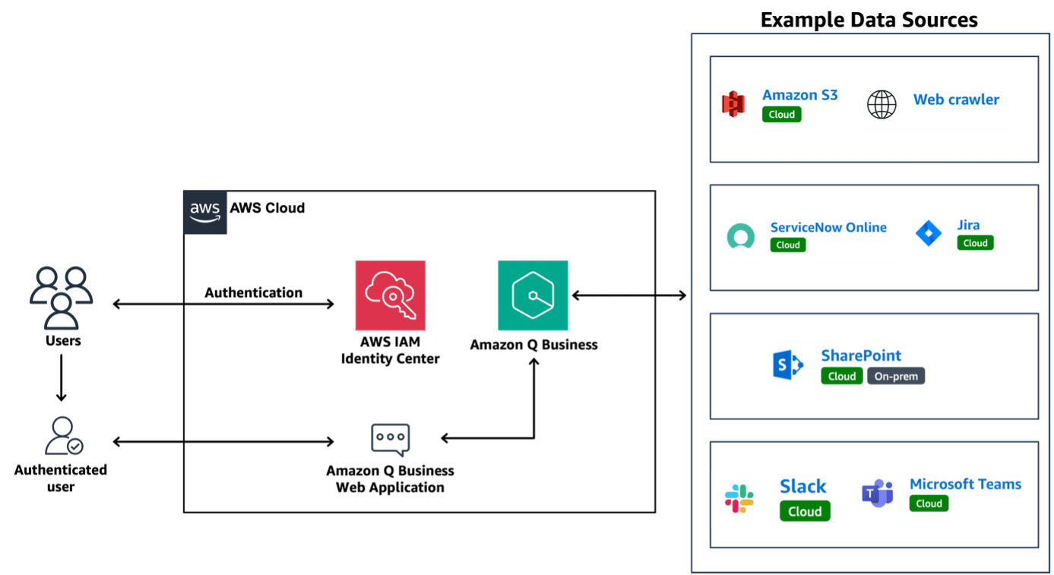Image resolution: width=1054 pixels, height=575 pixels.
Task: Open the AWS IAM Identity Center icon
Action: coord(390,295)
